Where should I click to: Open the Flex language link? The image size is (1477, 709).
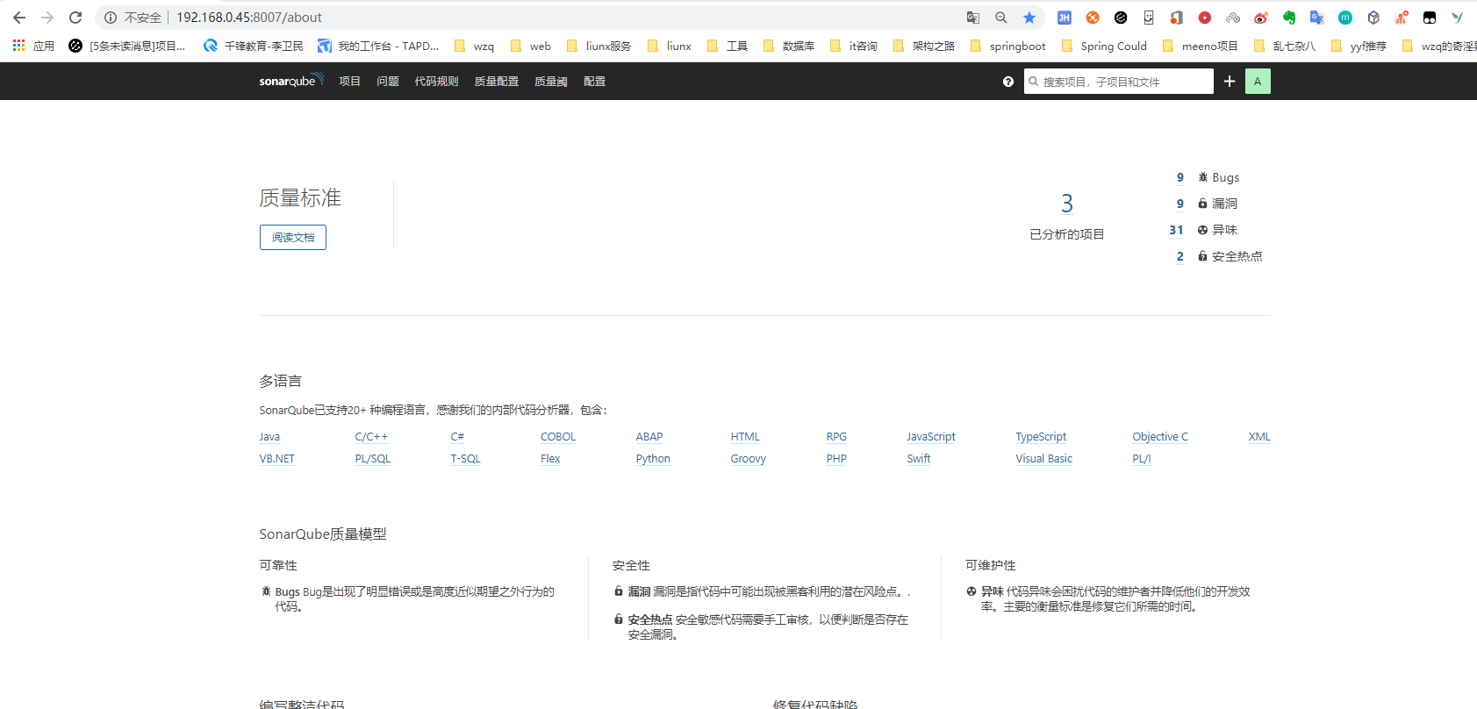click(550, 459)
